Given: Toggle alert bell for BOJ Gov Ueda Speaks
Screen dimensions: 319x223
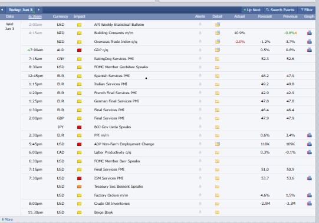Looking at the screenshot, I should [x=200, y=127].
